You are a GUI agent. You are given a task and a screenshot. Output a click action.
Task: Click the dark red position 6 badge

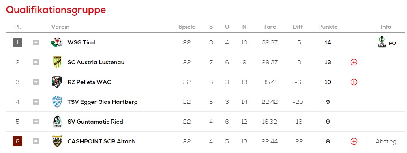click(x=17, y=141)
